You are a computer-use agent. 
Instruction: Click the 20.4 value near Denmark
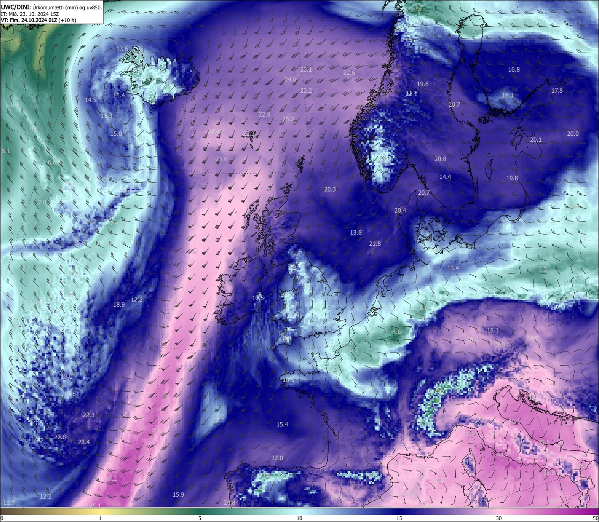[400, 210]
